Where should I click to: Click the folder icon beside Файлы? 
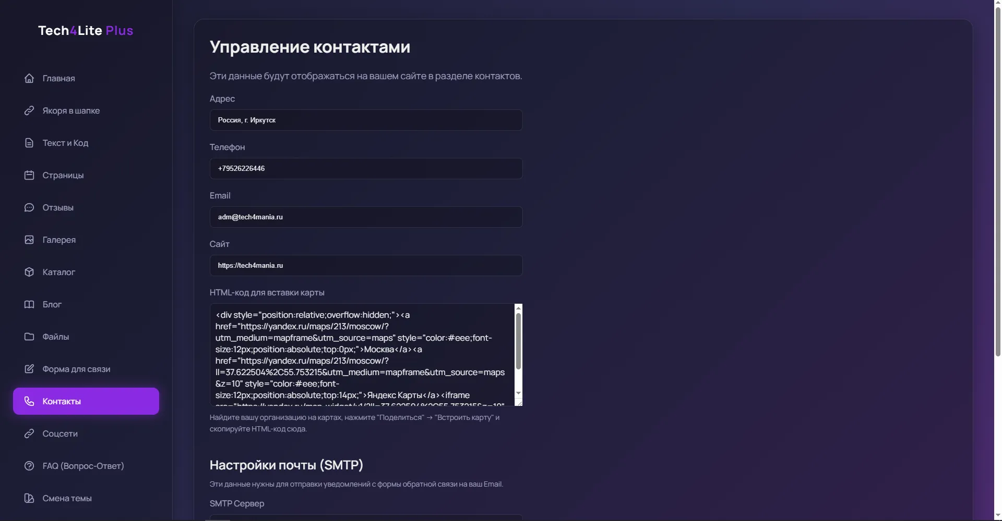coord(29,337)
